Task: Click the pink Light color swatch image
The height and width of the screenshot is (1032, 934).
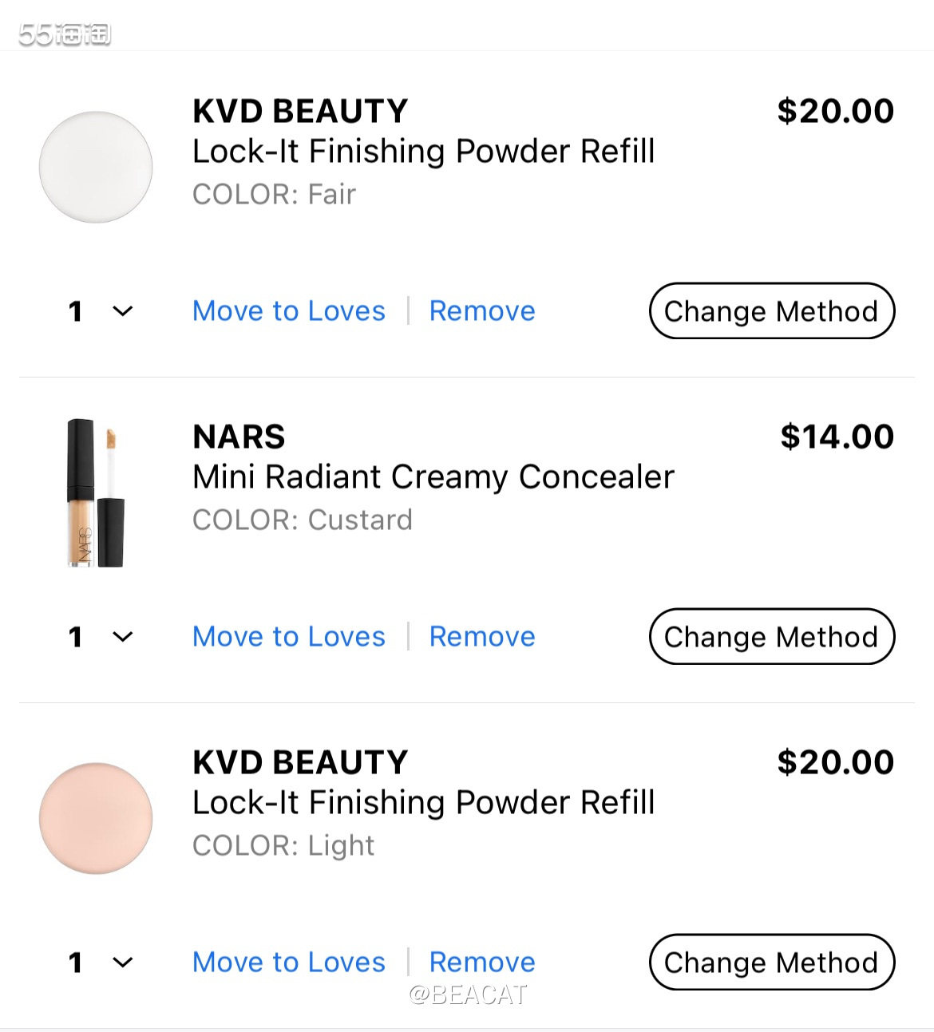Action: 96,818
